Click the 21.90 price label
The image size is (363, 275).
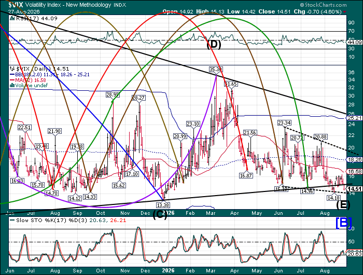click(x=54, y=131)
